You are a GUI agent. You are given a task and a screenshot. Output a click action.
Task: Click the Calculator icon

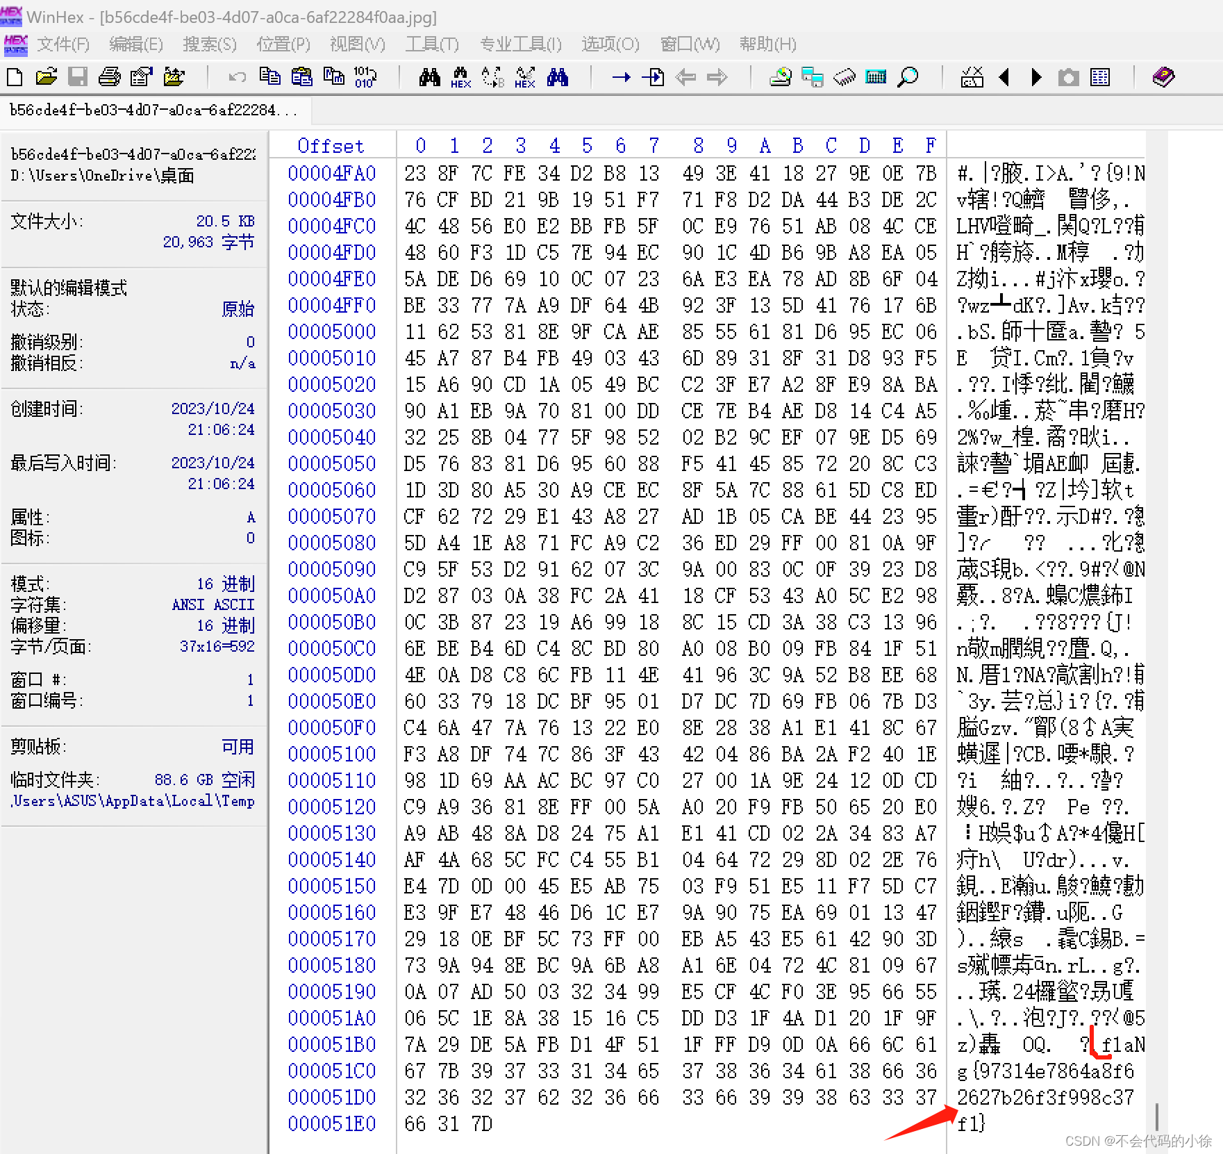[876, 76]
